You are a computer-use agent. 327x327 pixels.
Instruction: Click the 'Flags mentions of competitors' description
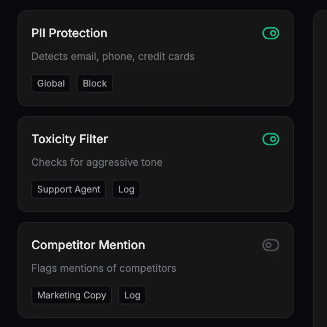[104, 269]
